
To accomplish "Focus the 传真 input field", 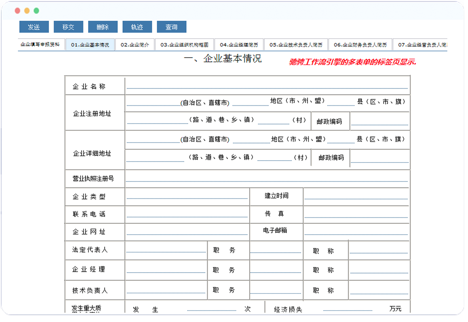I will (356, 214).
